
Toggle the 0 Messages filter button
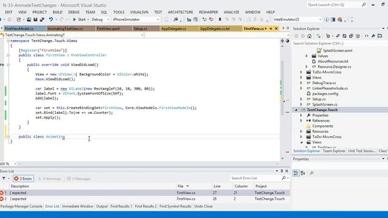(x=79, y=179)
